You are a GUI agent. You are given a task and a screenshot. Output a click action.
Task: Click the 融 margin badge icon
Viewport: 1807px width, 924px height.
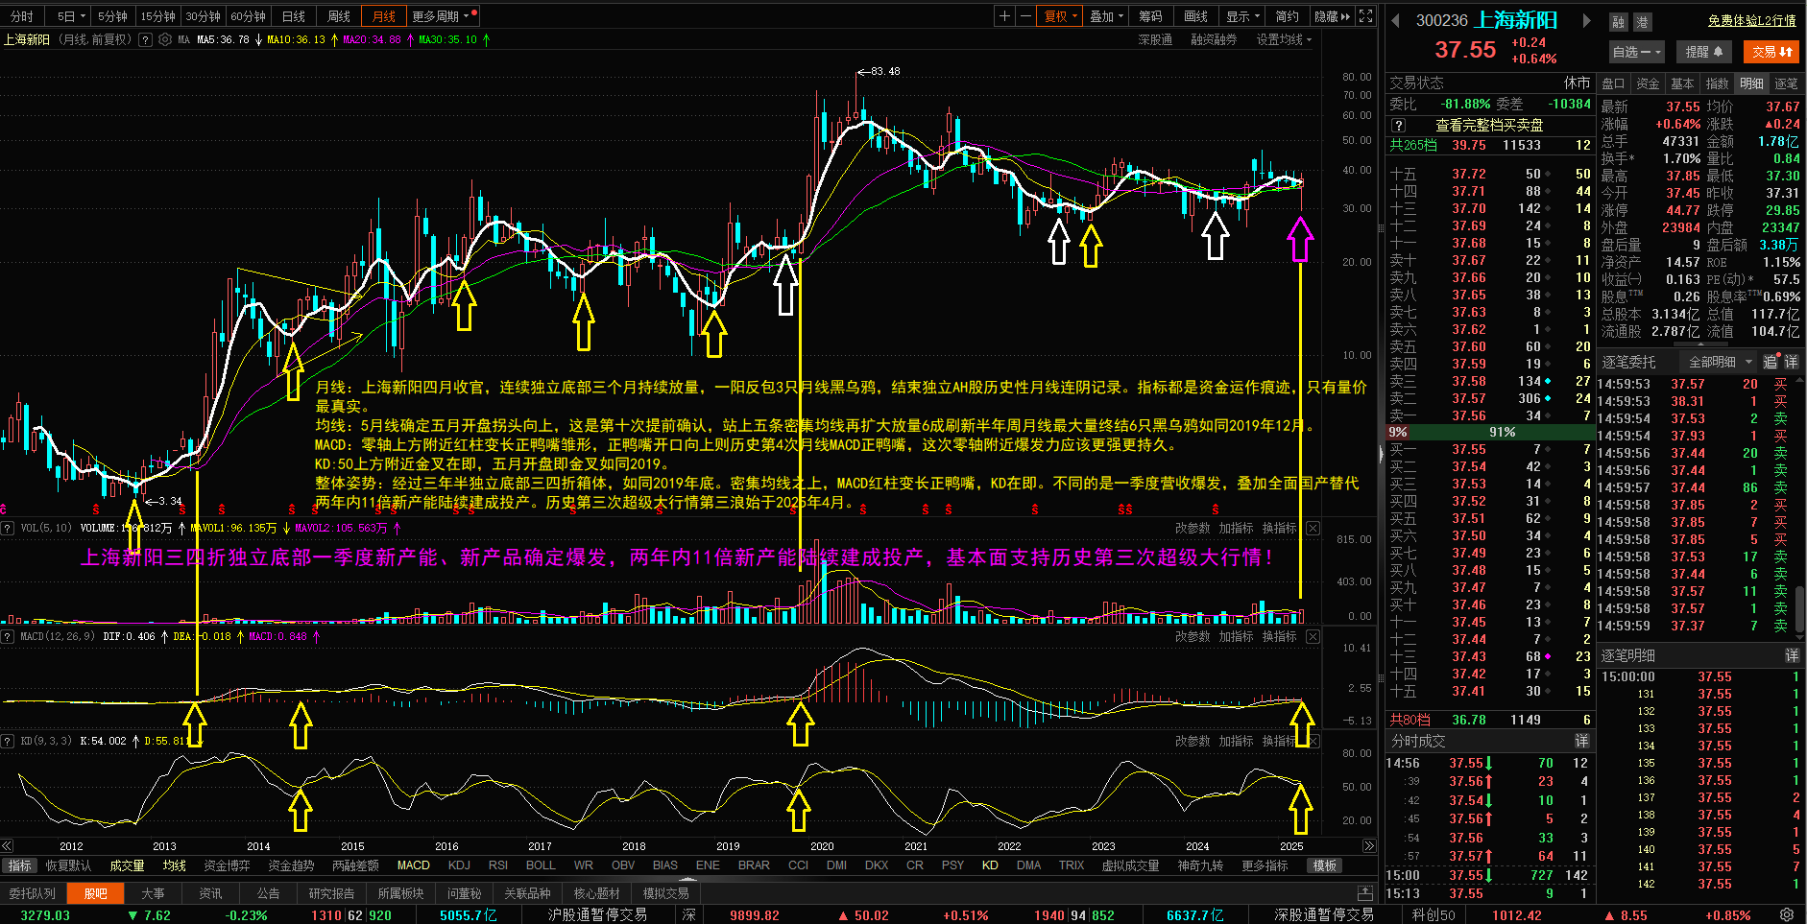pos(1619,22)
